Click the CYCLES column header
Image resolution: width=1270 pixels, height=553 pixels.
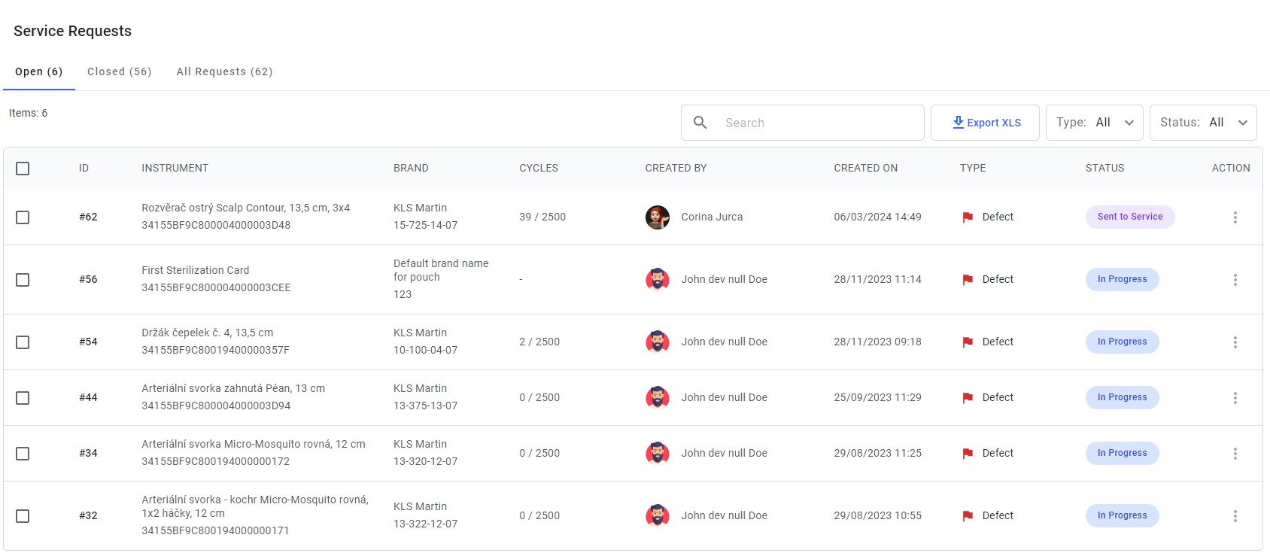pos(539,168)
